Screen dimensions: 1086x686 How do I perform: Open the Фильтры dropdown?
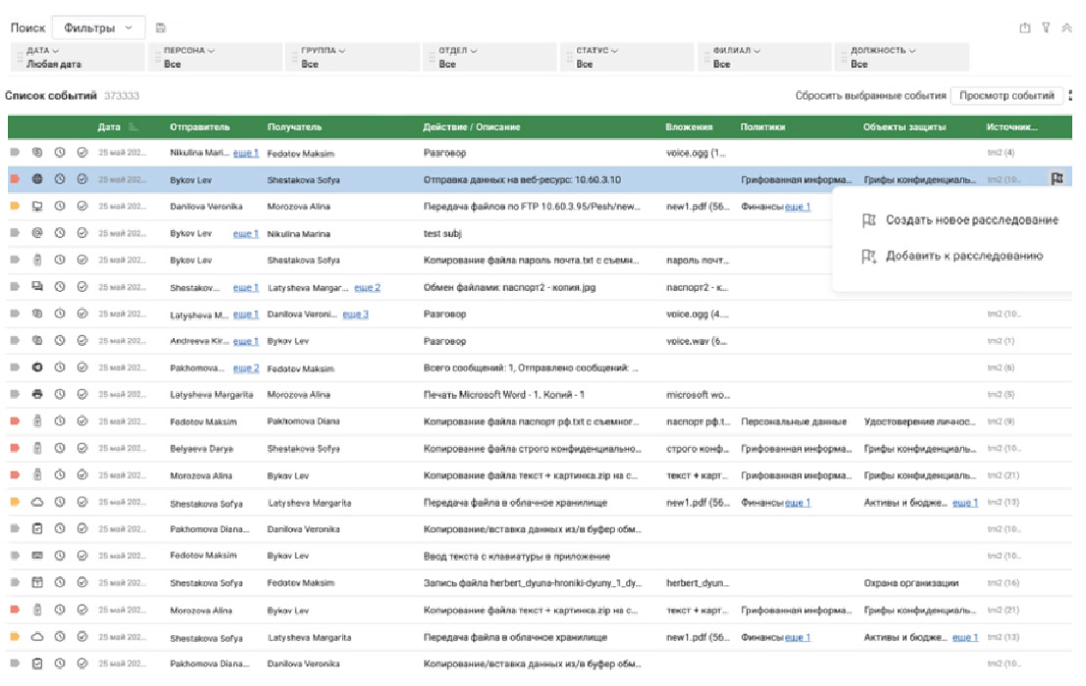[x=98, y=27]
